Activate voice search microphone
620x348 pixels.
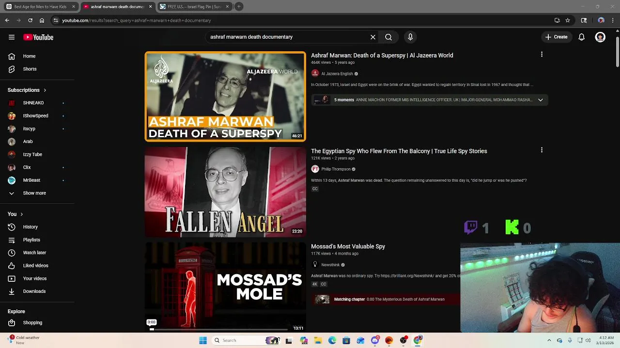coord(410,37)
